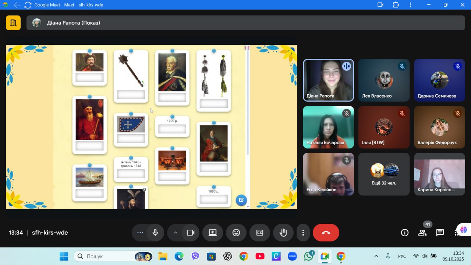Click the Google Meet icon in the taskbar
This screenshot has height=265, width=471.
click(x=325, y=256)
